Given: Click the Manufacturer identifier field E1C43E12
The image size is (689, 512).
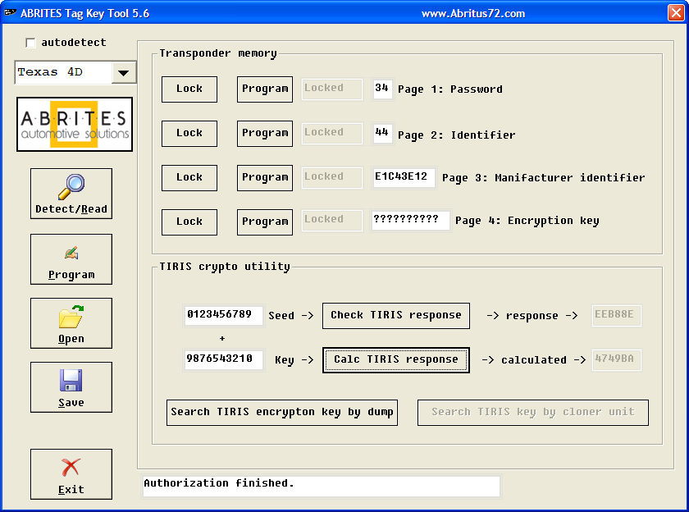Looking at the screenshot, I should coord(404,177).
